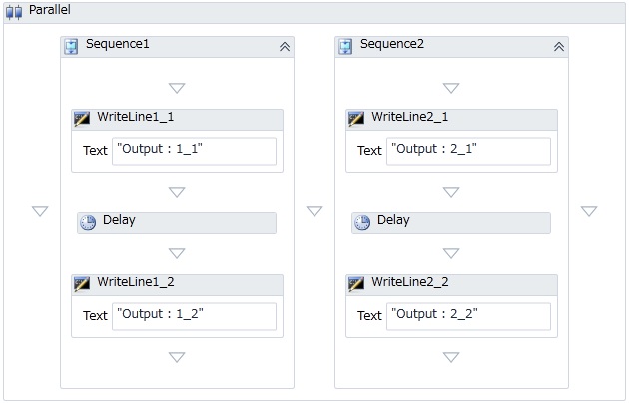
Task: Select the WriteLine1_1 pencil icon
Action: (82, 119)
